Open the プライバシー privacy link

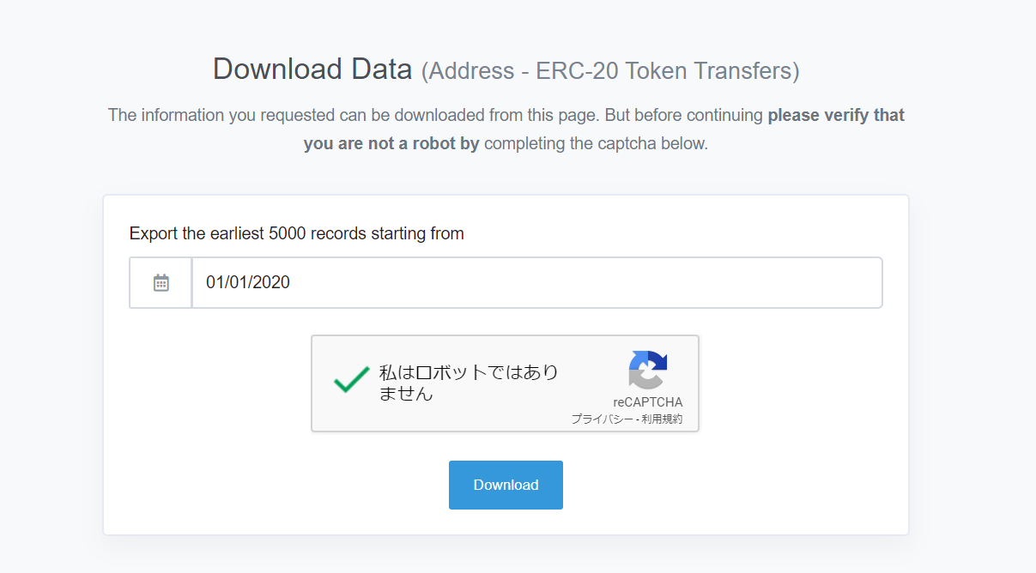tap(600, 419)
